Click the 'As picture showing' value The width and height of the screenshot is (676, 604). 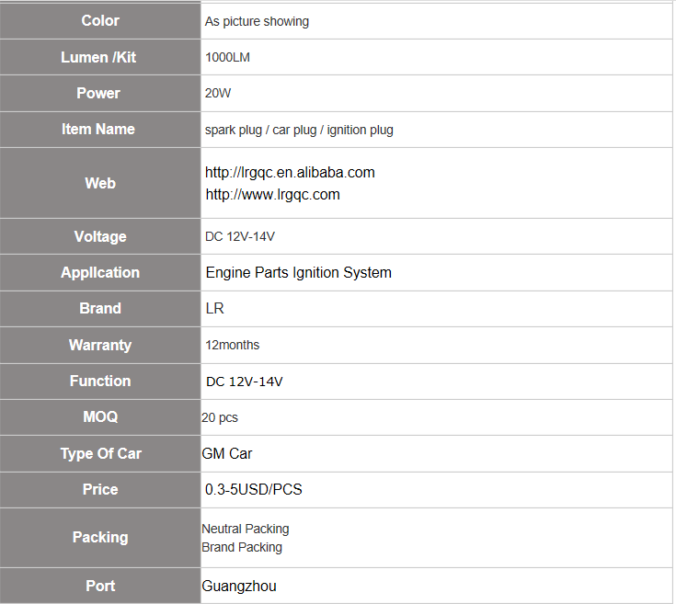(x=257, y=21)
